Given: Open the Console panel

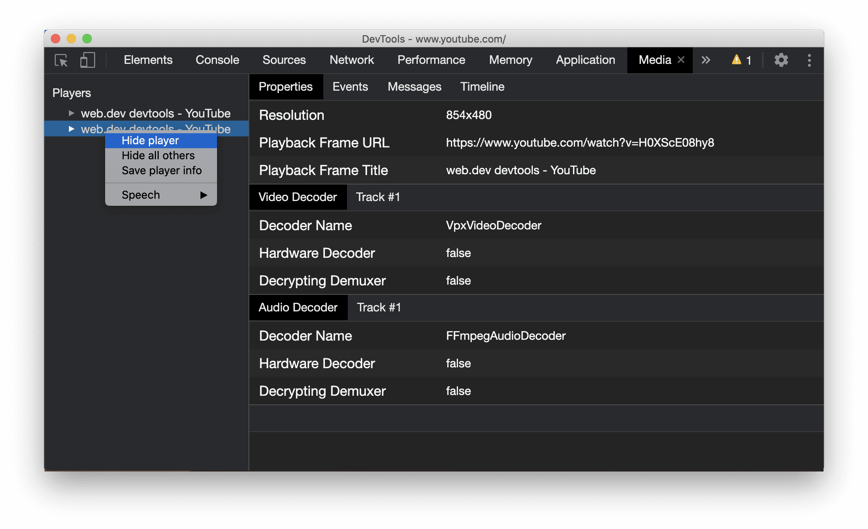Looking at the screenshot, I should pyautogui.click(x=217, y=60).
